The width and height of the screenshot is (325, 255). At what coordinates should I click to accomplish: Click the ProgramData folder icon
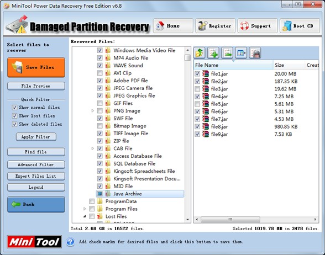(100, 201)
